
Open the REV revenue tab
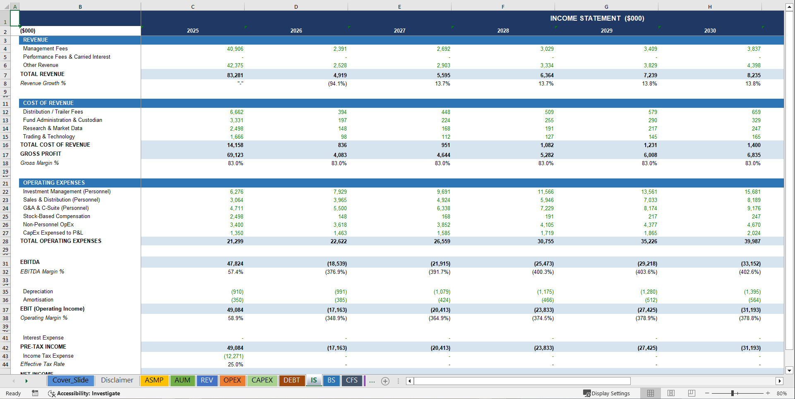(x=207, y=380)
